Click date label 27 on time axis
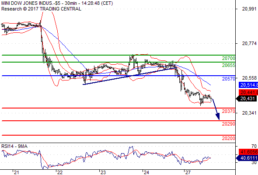 188,172
